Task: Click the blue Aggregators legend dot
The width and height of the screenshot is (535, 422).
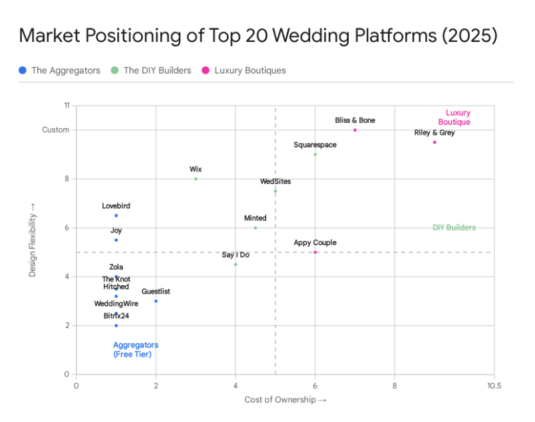Action: tap(23, 70)
